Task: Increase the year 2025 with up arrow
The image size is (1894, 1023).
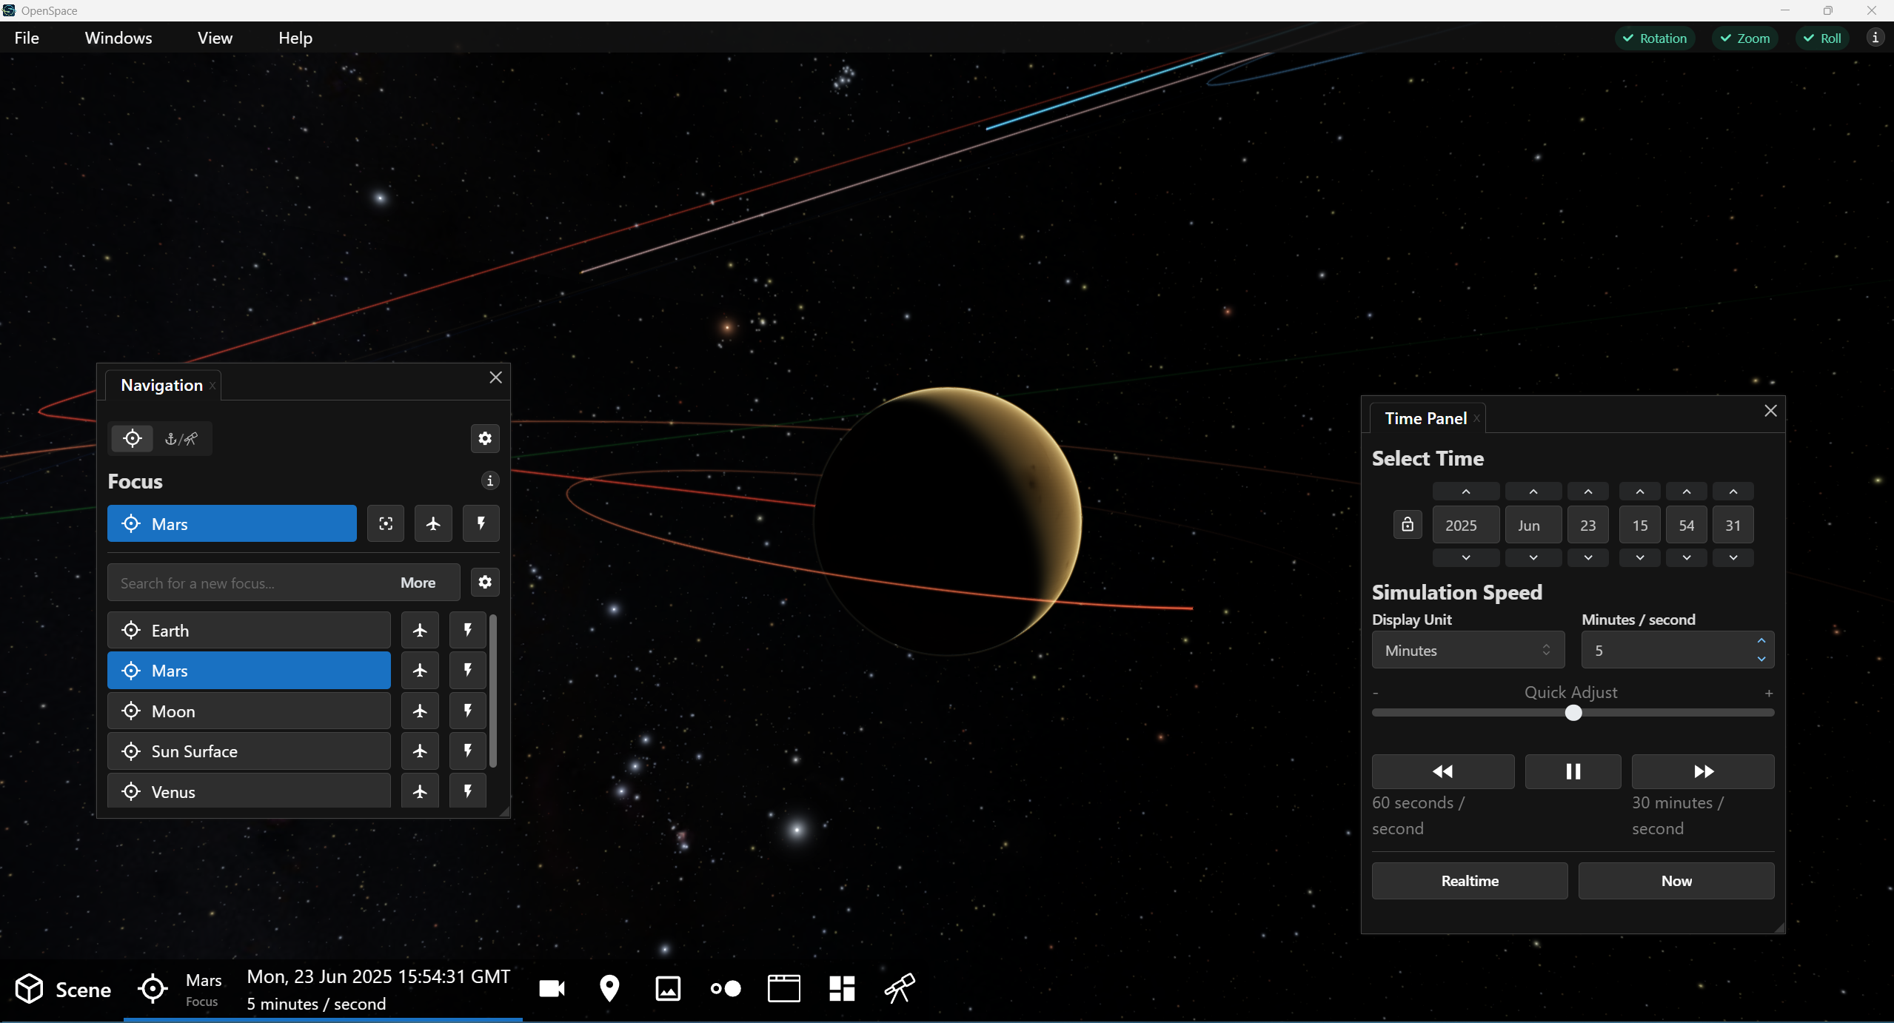Action: (x=1466, y=492)
